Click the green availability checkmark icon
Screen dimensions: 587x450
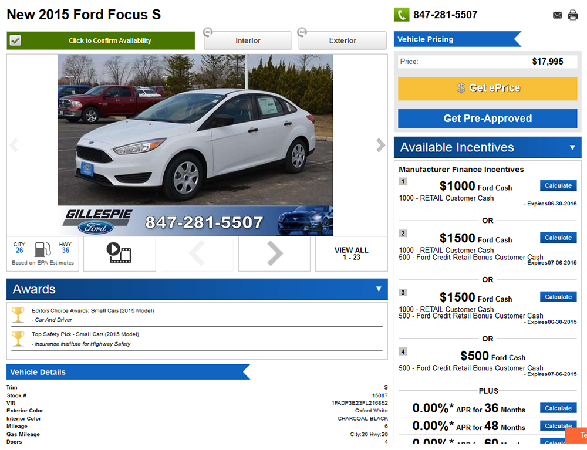coord(15,40)
